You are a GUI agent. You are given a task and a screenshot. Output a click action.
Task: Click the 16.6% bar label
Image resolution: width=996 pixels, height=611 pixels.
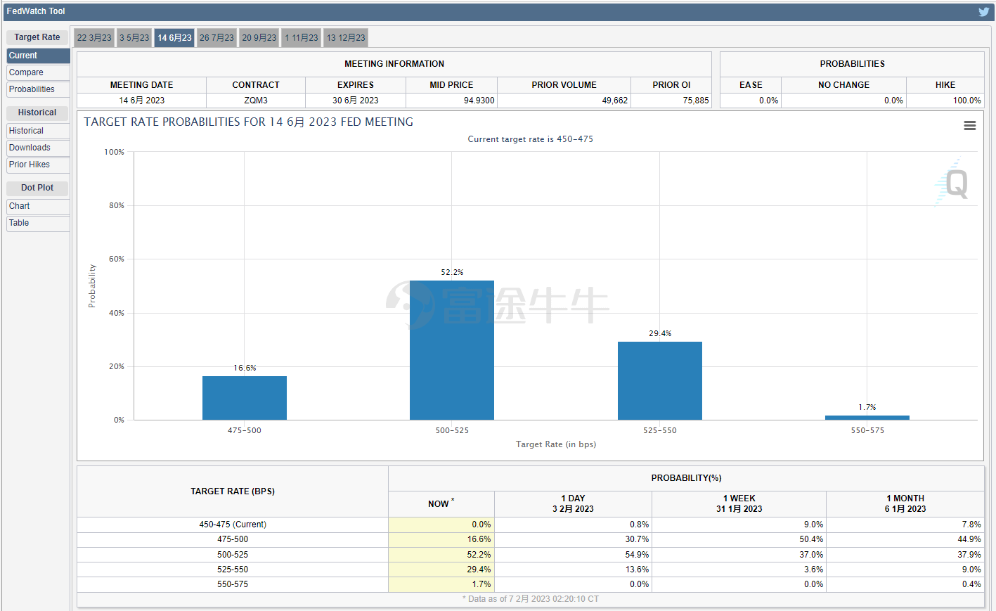point(245,368)
